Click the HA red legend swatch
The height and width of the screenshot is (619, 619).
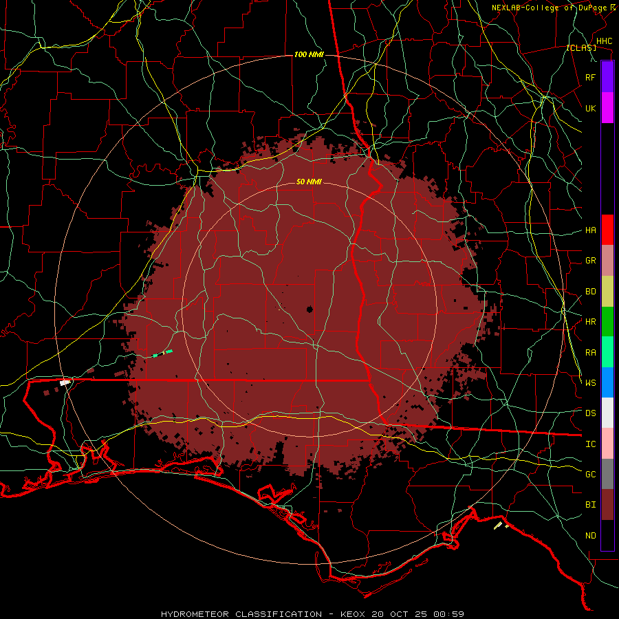tap(607, 230)
